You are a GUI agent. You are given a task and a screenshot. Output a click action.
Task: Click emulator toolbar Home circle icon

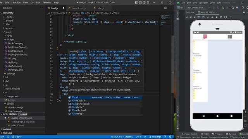click(x=212, y=17)
